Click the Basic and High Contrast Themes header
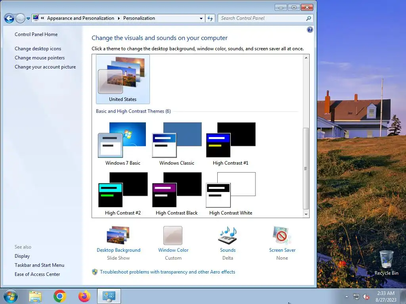Viewport: 406px width, 304px height. point(133,111)
